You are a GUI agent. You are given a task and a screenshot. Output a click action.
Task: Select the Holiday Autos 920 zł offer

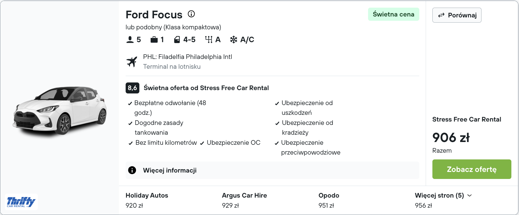(x=147, y=200)
